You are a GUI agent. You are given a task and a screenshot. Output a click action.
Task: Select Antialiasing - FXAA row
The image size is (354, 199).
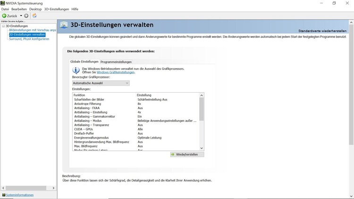(x=136, y=108)
